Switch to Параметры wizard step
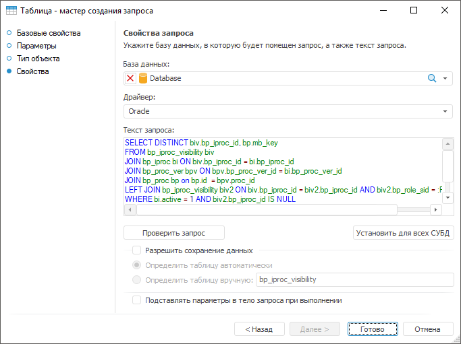The height and width of the screenshot is (344, 461). click(x=36, y=46)
